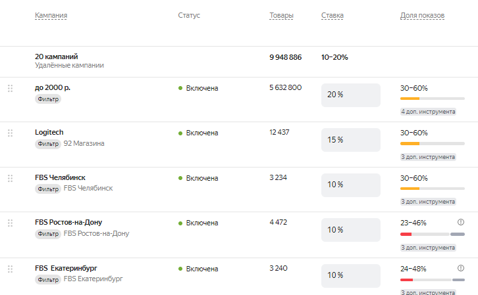Open the Logitech campaign

(x=49, y=132)
